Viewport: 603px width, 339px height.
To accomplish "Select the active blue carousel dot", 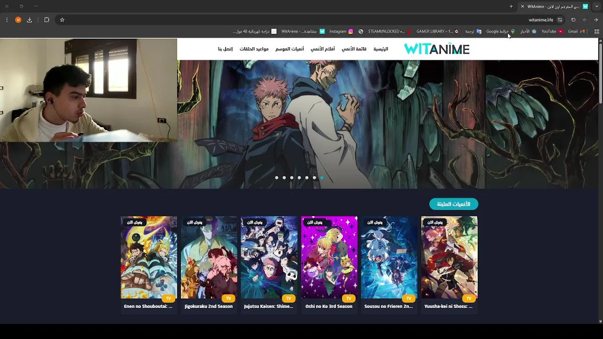I will point(322,178).
